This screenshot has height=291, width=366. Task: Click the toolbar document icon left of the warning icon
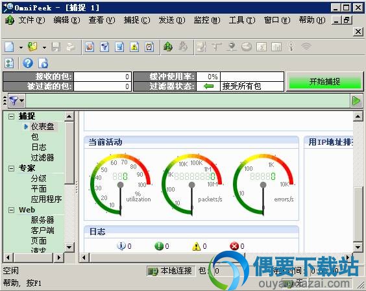click(x=119, y=47)
